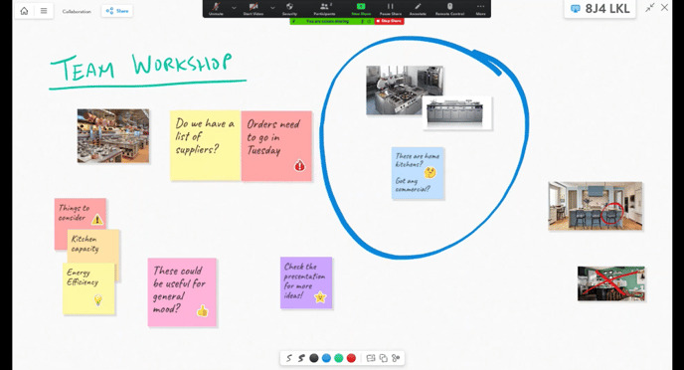Show the Participants panel
The width and height of the screenshot is (684, 370).
point(324,8)
